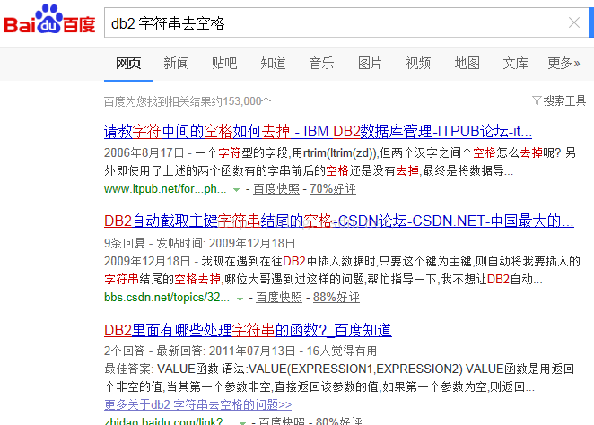
Task: Open the 音乐 tab
Action: pos(321,63)
